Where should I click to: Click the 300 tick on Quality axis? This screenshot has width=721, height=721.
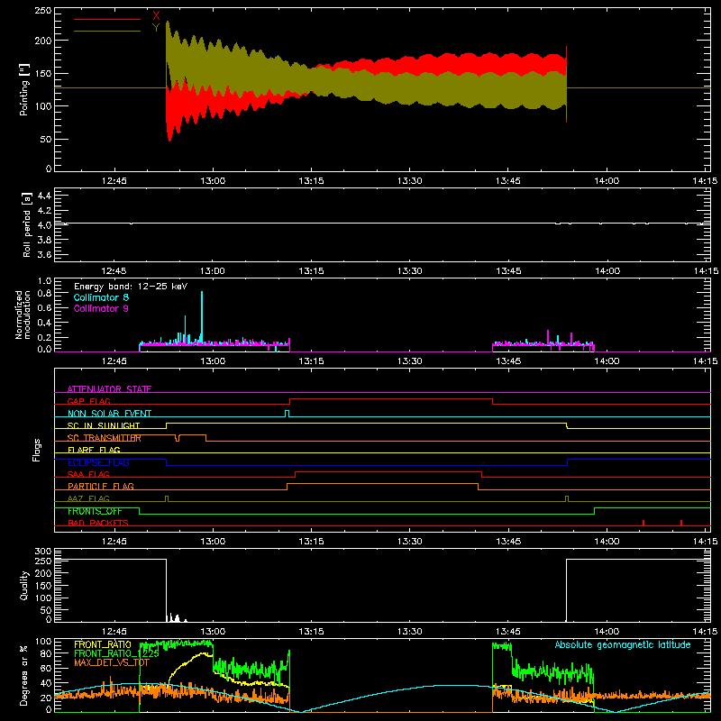coord(43,552)
